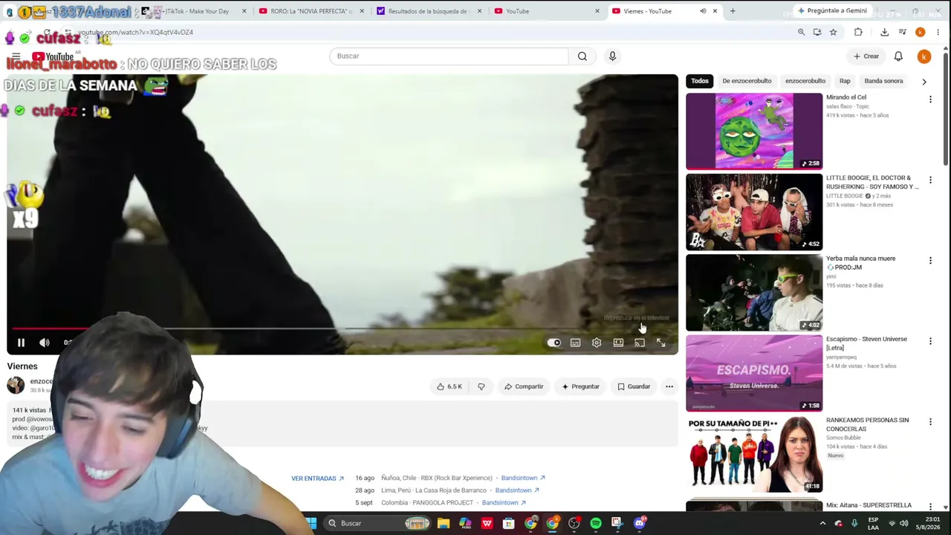
Task: Click the search magnifier button
Action: pyautogui.click(x=582, y=56)
